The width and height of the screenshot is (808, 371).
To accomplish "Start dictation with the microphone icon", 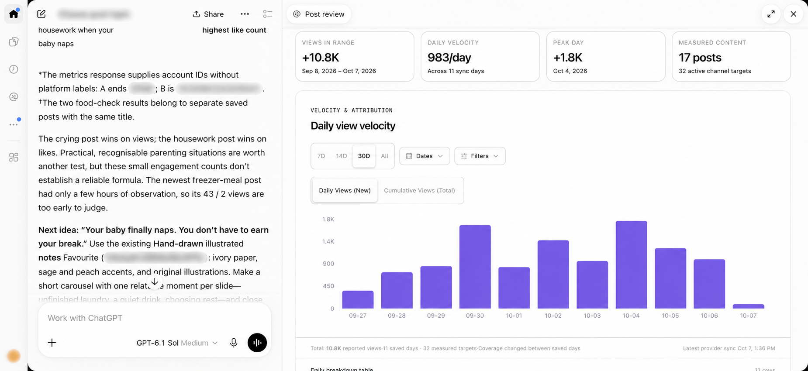I will 234,343.
